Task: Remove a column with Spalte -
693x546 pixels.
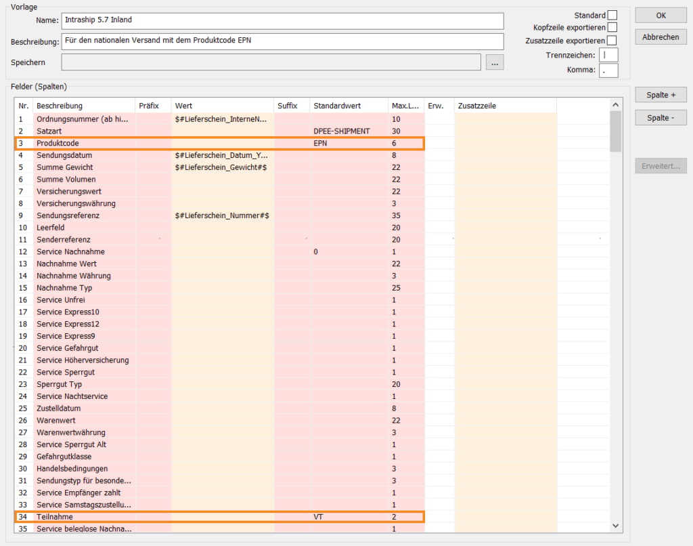Action: click(x=661, y=118)
